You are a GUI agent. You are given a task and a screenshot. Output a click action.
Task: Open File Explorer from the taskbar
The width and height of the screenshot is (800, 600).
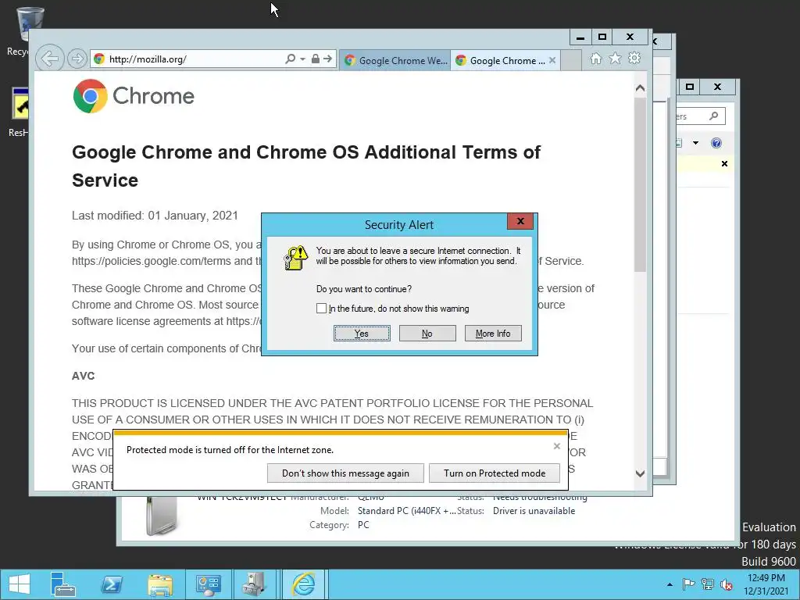tap(159, 584)
